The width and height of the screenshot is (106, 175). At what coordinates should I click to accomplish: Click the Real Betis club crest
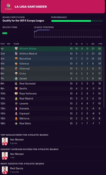click(x=16, y=123)
